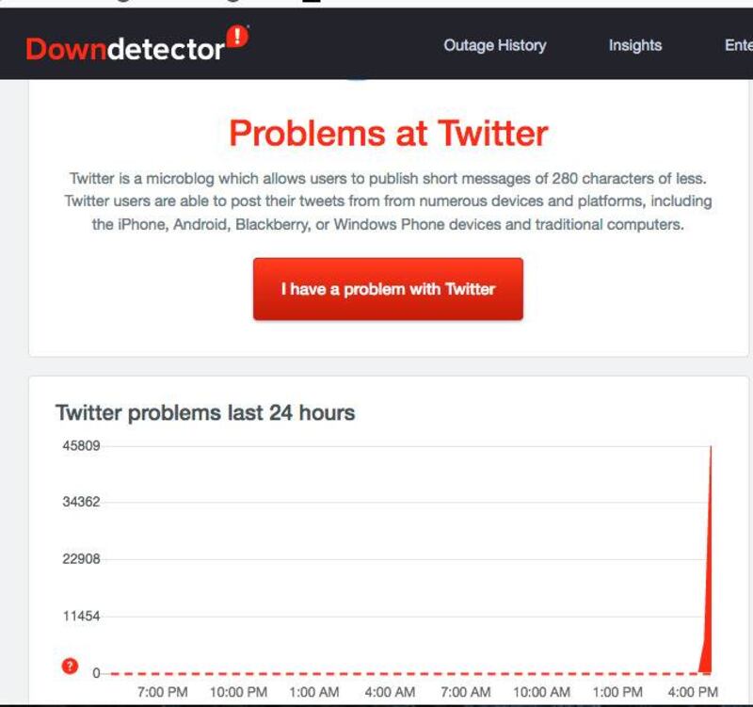The image size is (753, 707).
Task: Click the 22908 y-axis gridline label
Action: click(x=81, y=559)
